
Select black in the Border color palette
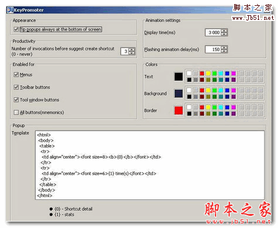pyautogui.click(x=189, y=114)
